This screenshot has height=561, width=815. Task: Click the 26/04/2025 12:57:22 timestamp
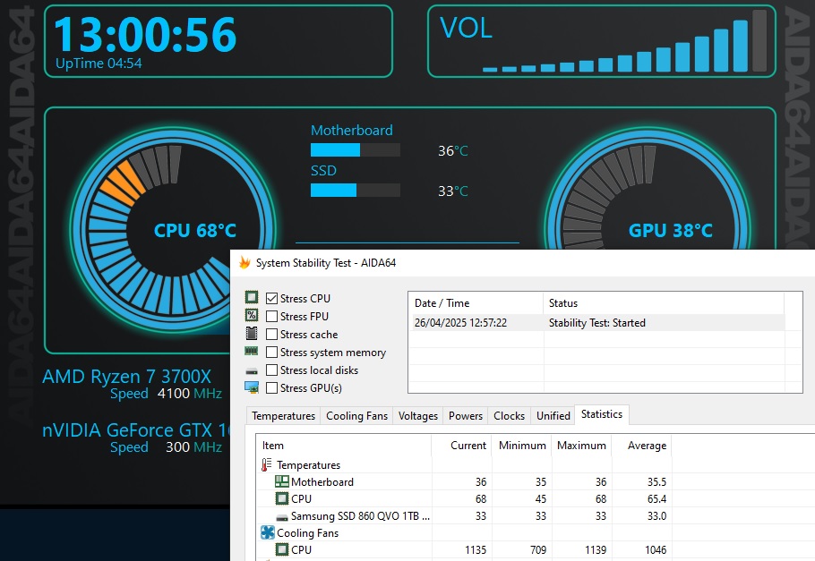pos(460,323)
